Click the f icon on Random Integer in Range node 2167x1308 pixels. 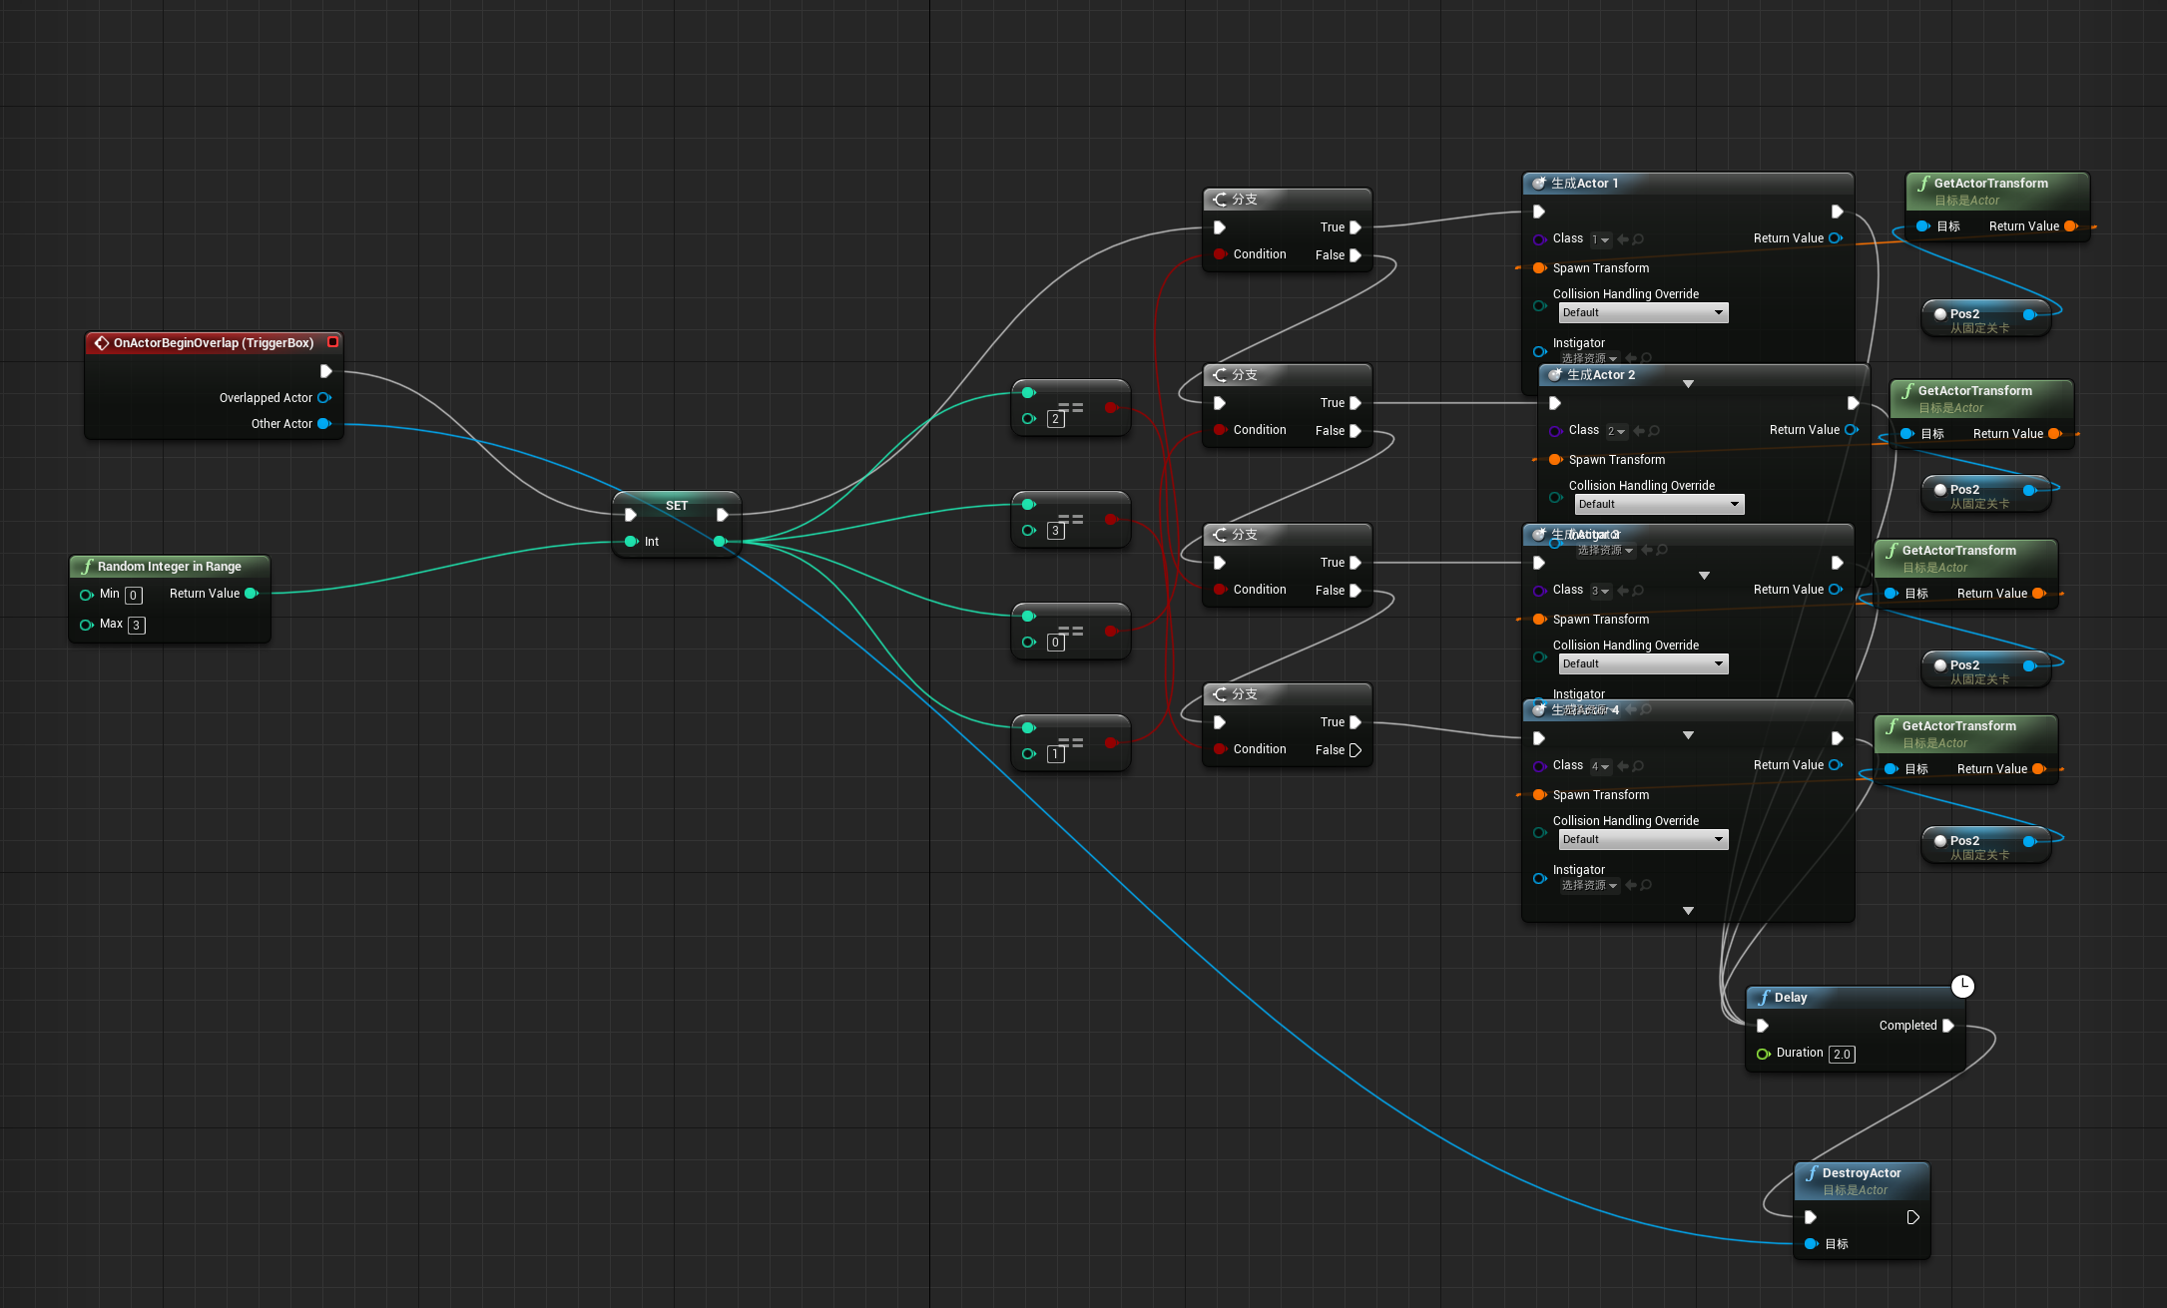pos(88,566)
